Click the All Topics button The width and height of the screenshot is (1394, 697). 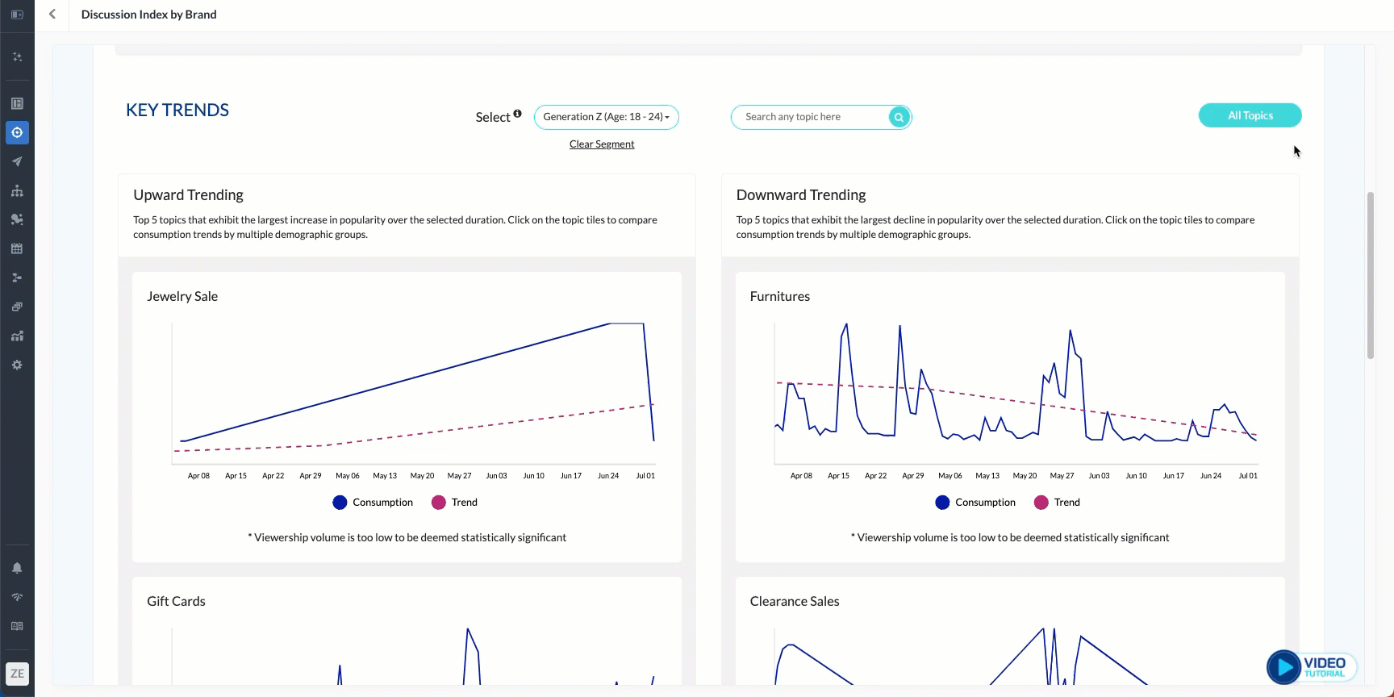click(1250, 115)
